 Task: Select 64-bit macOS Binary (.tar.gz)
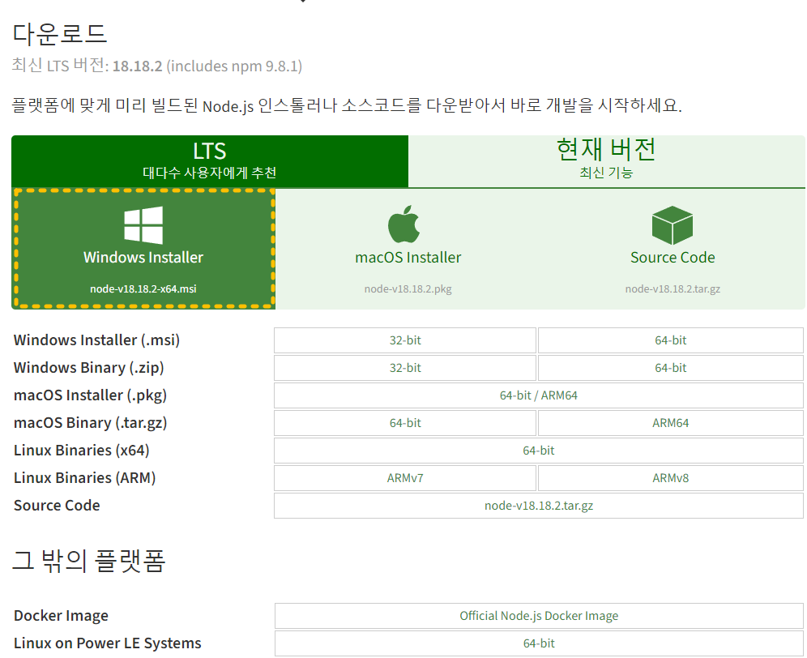[405, 423]
